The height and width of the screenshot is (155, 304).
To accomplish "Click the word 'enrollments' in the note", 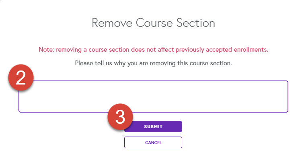I will [x=251, y=50].
